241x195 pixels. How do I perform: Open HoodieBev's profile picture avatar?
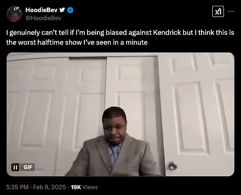coord(14,14)
